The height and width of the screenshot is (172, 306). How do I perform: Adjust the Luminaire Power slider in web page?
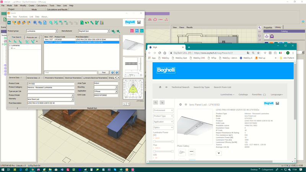(163, 141)
